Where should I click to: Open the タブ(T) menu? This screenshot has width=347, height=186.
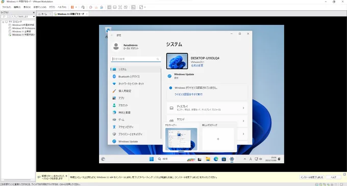point(52,7)
